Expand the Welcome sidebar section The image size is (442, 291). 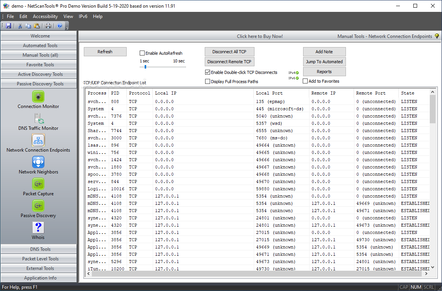click(x=39, y=36)
